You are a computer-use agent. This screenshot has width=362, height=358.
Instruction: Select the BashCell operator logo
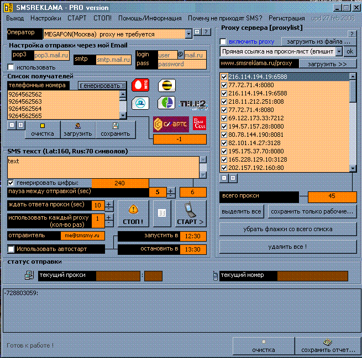click(x=200, y=124)
